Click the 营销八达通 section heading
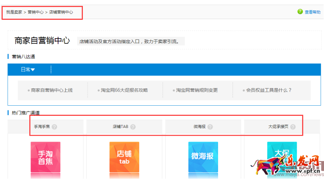The image size is (324, 179). click(23, 57)
